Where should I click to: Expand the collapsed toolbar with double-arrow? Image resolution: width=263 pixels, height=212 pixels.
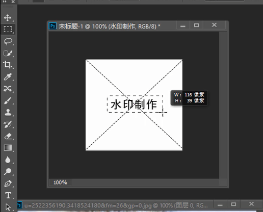5,2
